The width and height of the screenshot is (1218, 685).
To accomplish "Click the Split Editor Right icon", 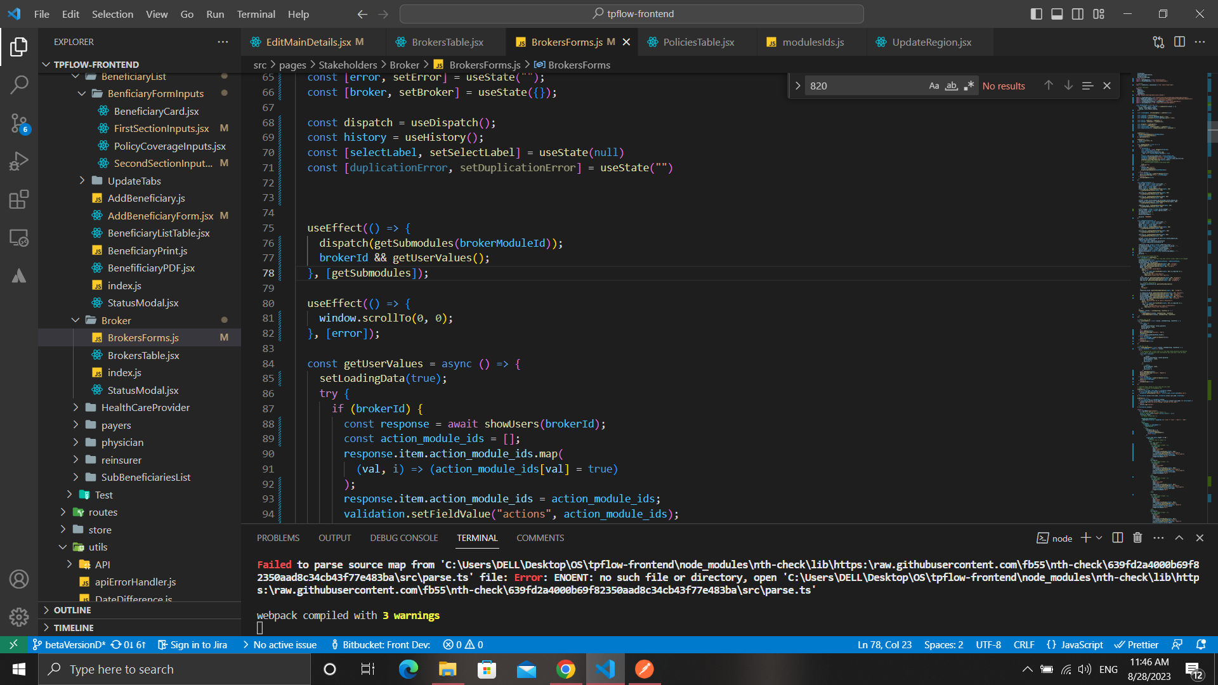I will (x=1179, y=42).
